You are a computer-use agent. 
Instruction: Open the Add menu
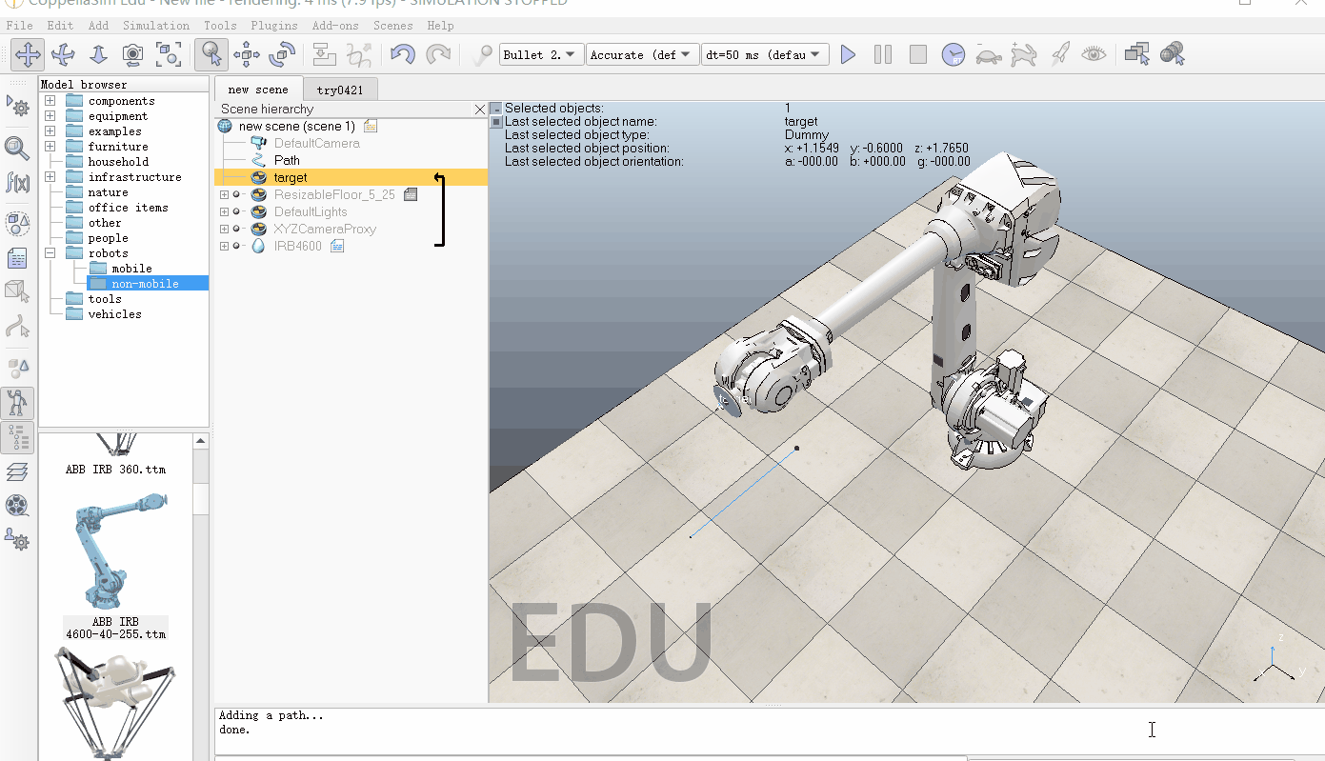pyautogui.click(x=99, y=26)
